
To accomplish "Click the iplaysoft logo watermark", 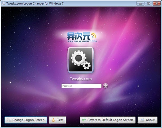I will pyautogui.click(x=82, y=37).
